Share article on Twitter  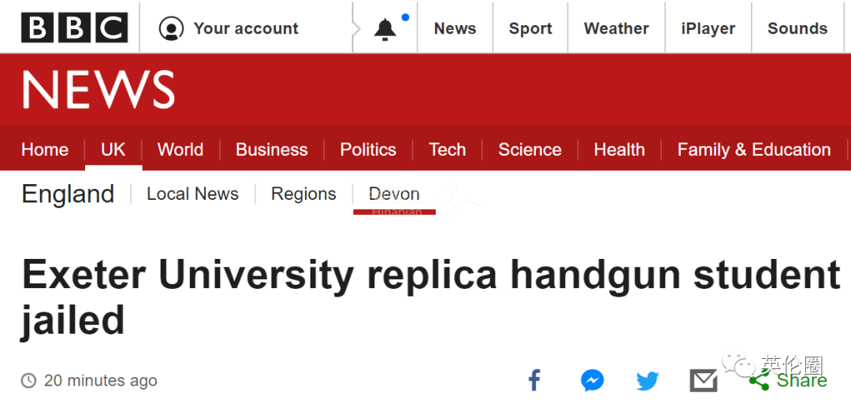coord(648,382)
